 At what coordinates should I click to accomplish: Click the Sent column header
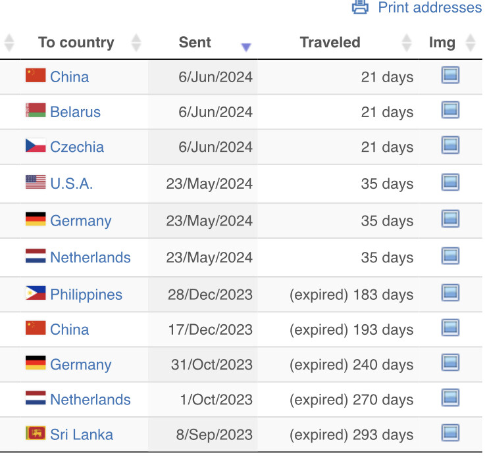pyautogui.click(x=195, y=42)
